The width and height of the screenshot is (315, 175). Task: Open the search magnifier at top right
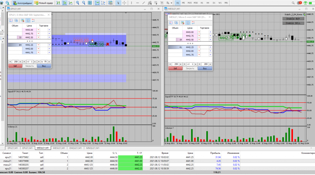293,3
